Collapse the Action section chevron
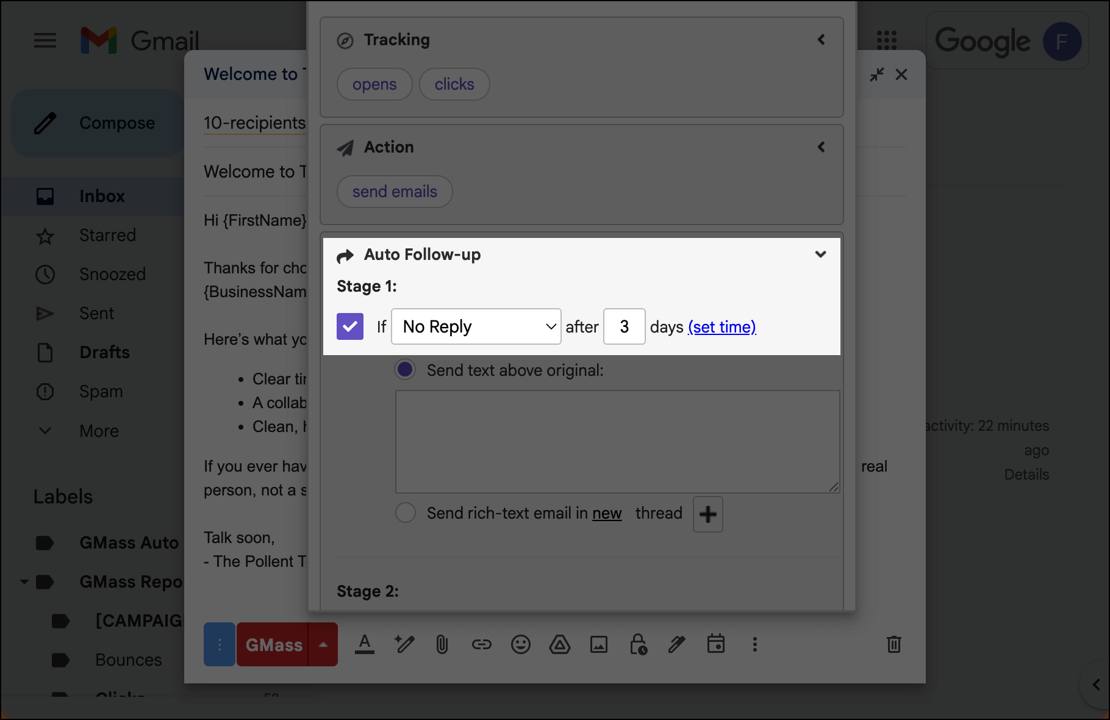This screenshot has height=720, width=1110. [821, 147]
